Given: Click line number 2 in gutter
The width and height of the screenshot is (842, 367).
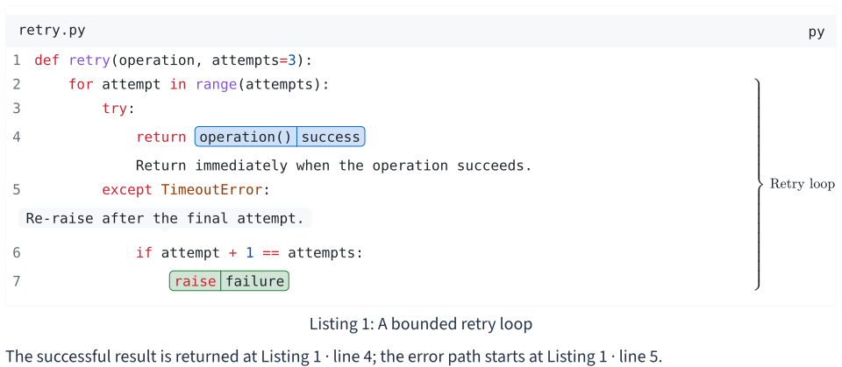Looking at the screenshot, I should (17, 85).
